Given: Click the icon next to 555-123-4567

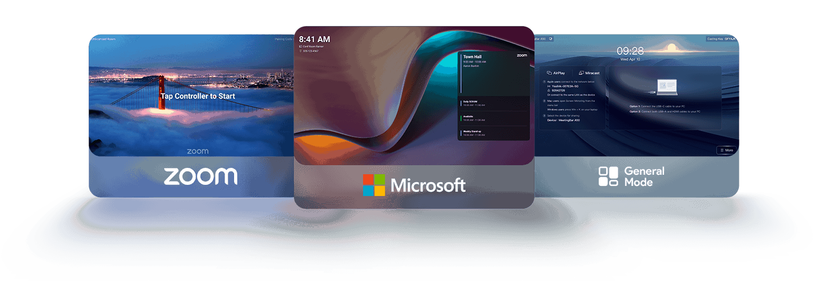Looking at the screenshot, I should point(300,51).
